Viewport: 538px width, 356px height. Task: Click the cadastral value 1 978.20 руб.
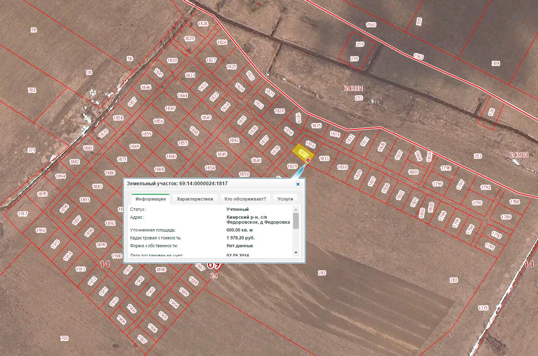click(x=241, y=238)
